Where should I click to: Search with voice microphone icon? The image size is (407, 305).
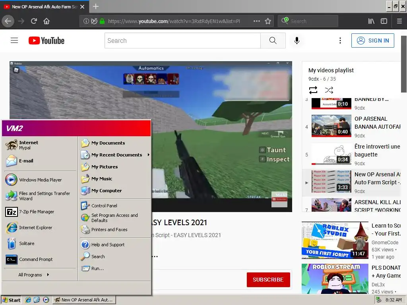tap(297, 41)
